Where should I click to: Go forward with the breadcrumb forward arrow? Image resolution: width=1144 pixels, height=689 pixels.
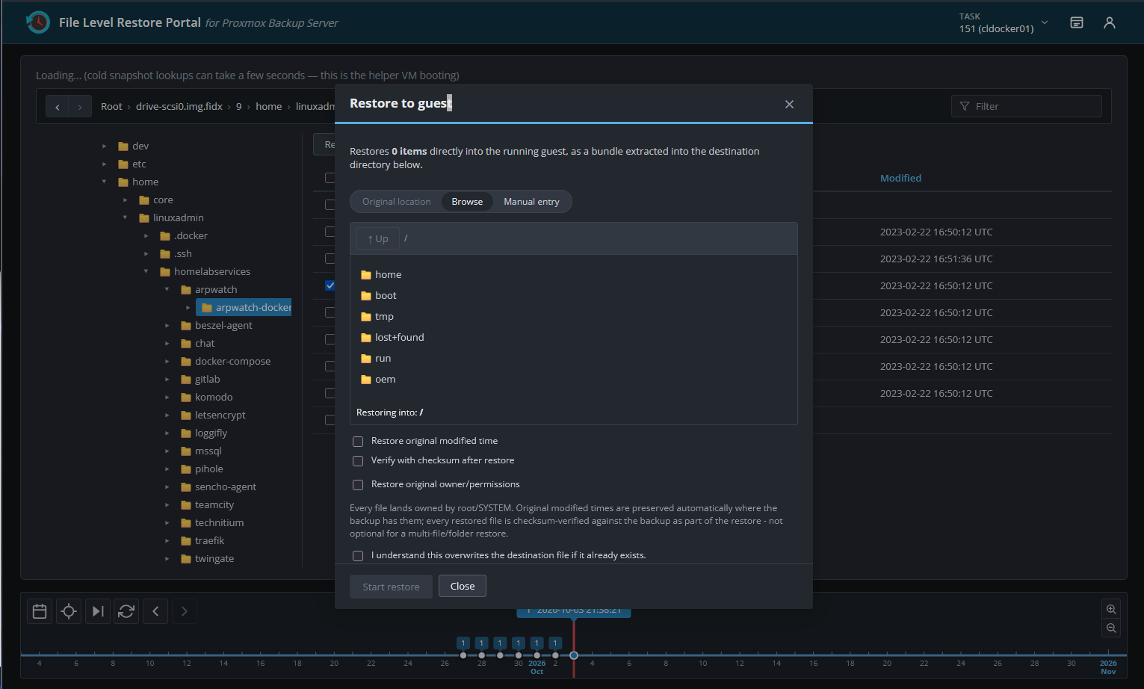[80, 107]
